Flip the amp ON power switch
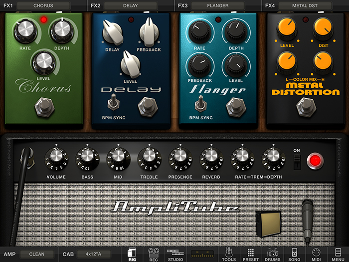Screen dimensions: 349x262 coord(297,162)
